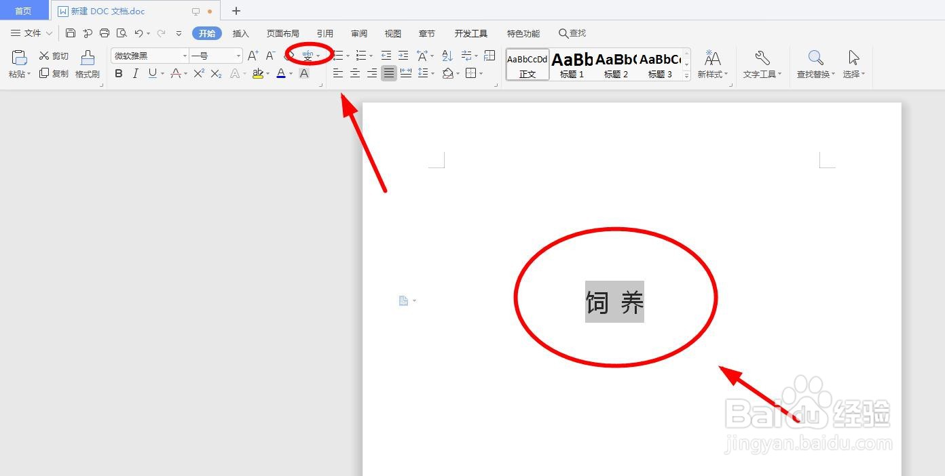Apply the 标题 2 heading style

point(616,64)
